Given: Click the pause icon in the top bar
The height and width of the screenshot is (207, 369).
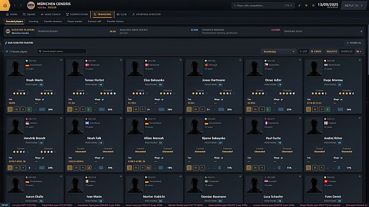Looking at the screenshot, I should [x=306, y=6].
